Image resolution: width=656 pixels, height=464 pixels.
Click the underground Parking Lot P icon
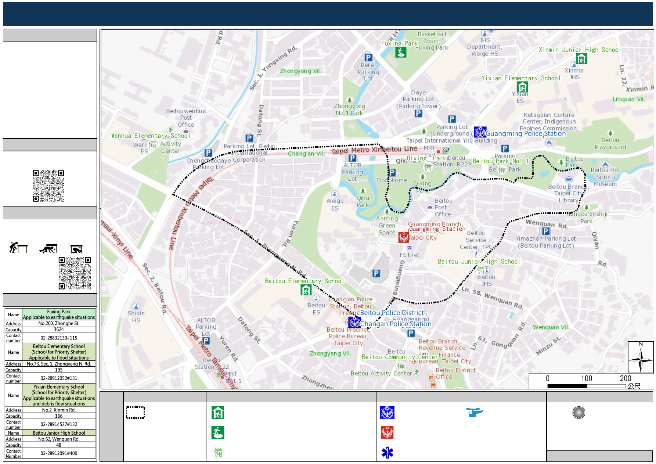click(452, 119)
